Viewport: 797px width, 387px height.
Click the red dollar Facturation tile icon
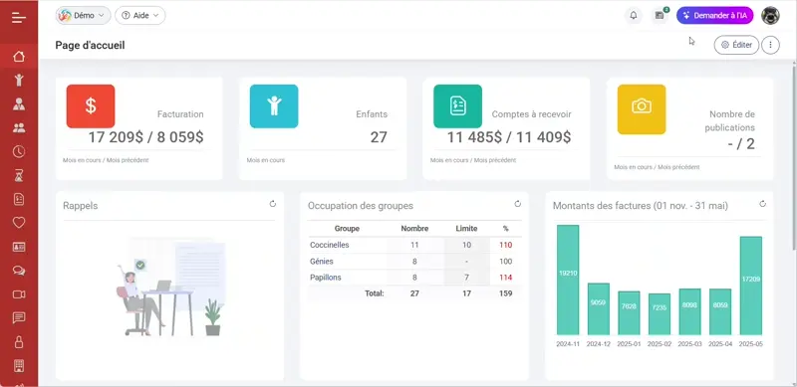91,106
